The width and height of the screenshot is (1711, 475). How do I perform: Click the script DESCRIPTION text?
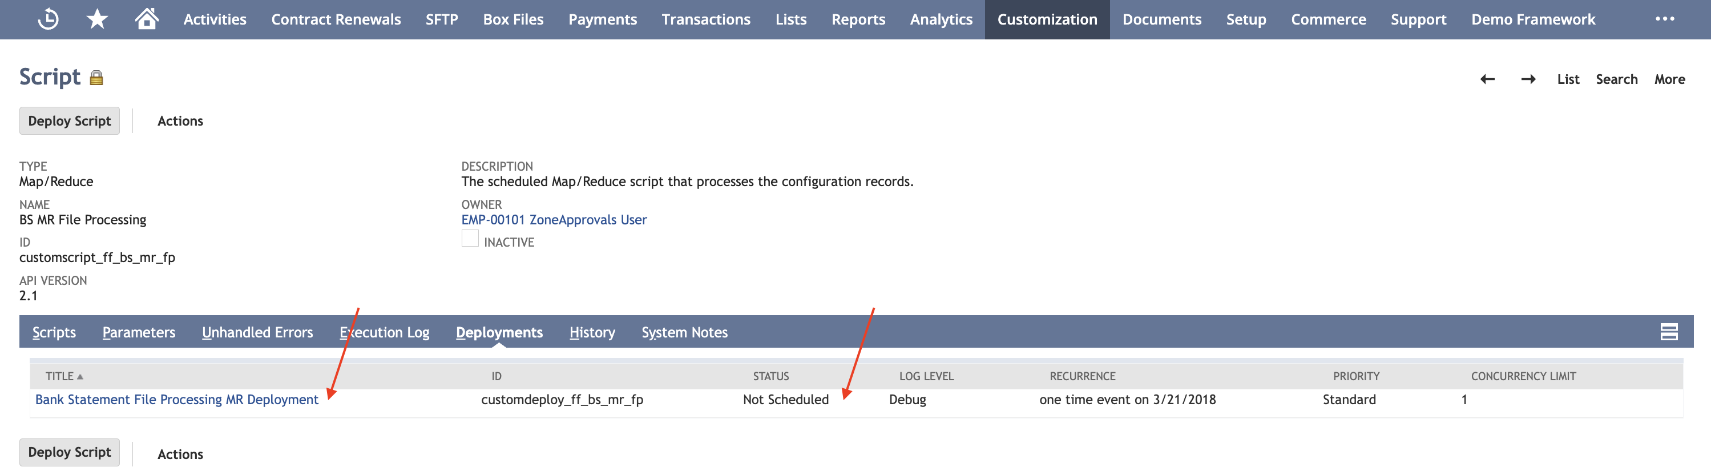(688, 182)
